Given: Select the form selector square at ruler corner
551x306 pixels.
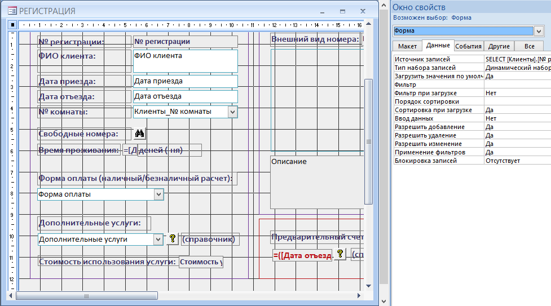Looking at the screenshot, I should tap(12, 25).
